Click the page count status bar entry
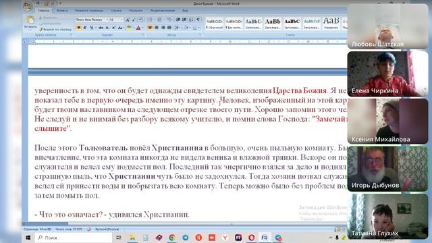 tap(38, 230)
